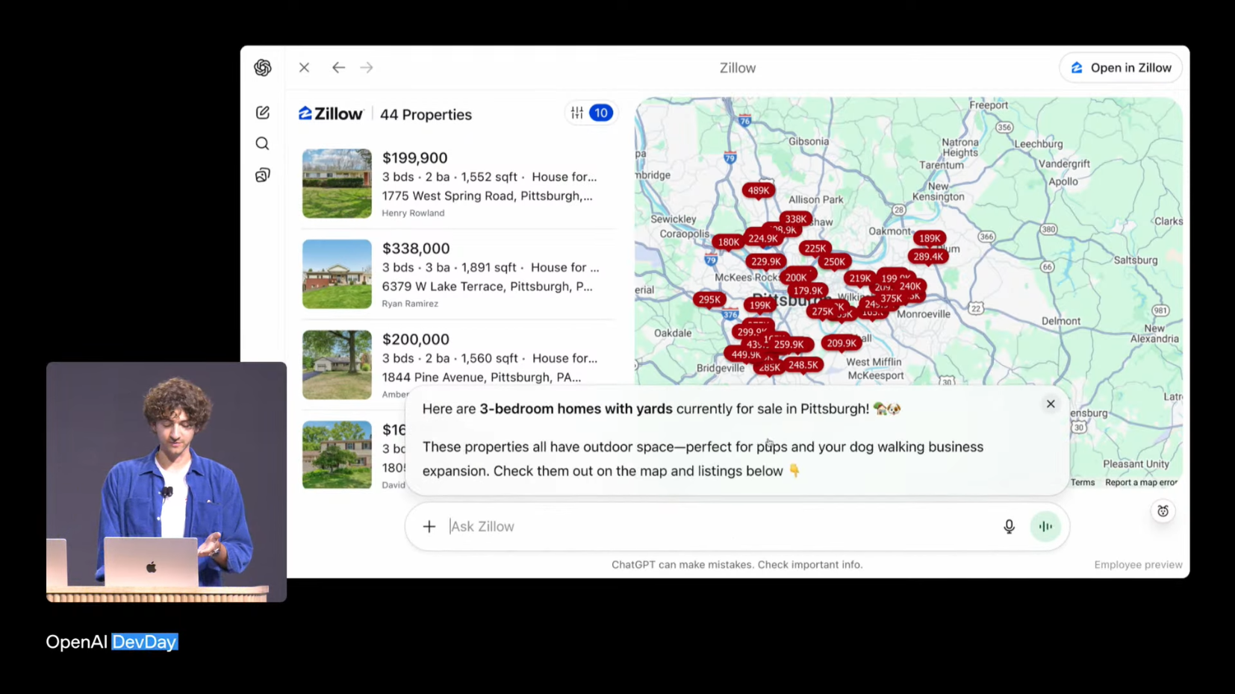
Task: Close the Zillow app panel
Action: pyautogui.click(x=304, y=68)
